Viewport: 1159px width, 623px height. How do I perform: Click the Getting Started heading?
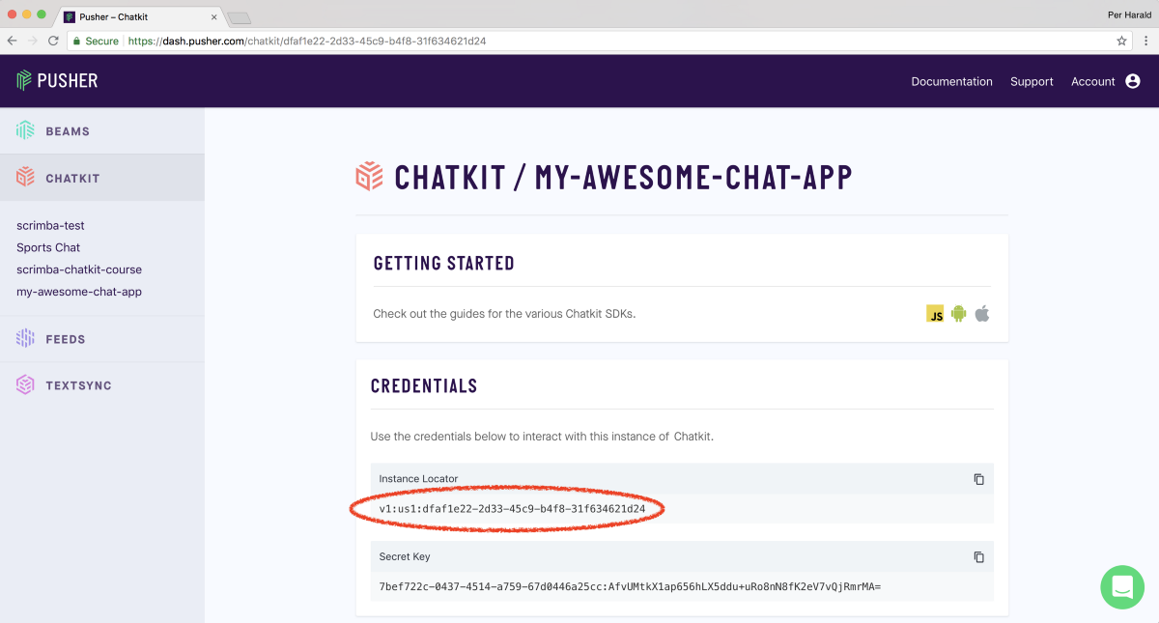pos(444,263)
